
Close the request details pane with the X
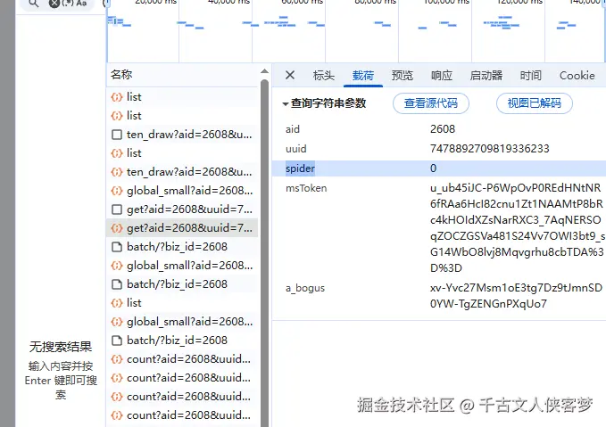click(x=290, y=75)
